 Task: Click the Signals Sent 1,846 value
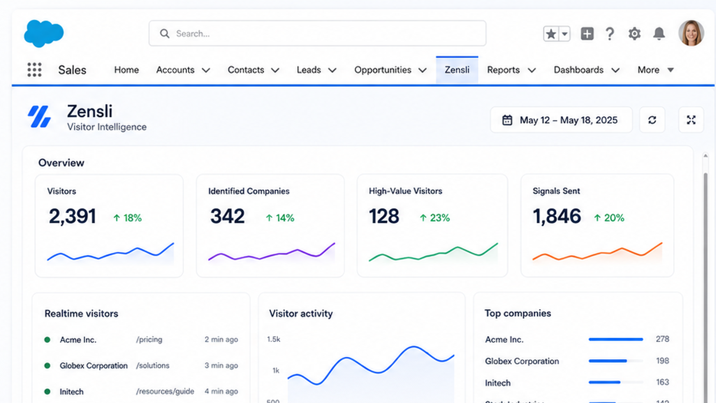pyautogui.click(x=557, y=216)
